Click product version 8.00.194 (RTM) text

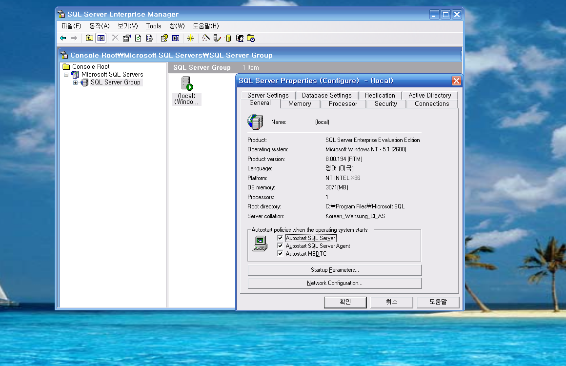(x=344, y=159)
